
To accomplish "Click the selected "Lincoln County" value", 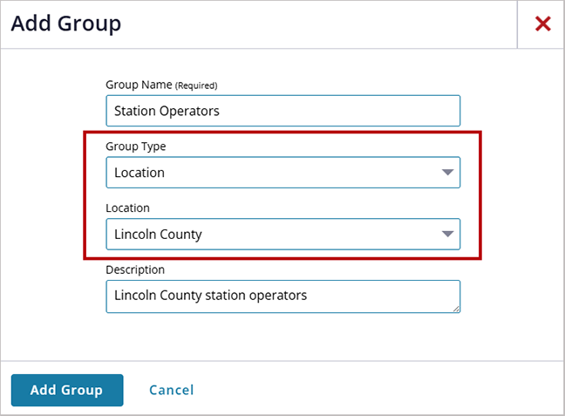I will click(x=158, y=234).
